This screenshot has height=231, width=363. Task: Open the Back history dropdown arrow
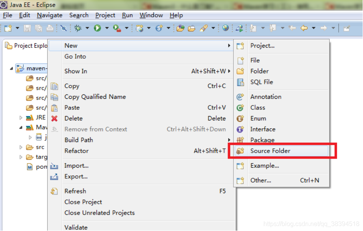314,28
